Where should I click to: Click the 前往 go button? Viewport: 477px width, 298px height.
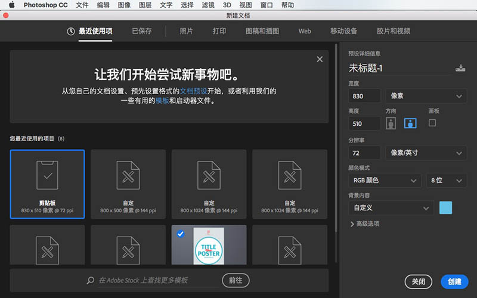click(236, 280)
